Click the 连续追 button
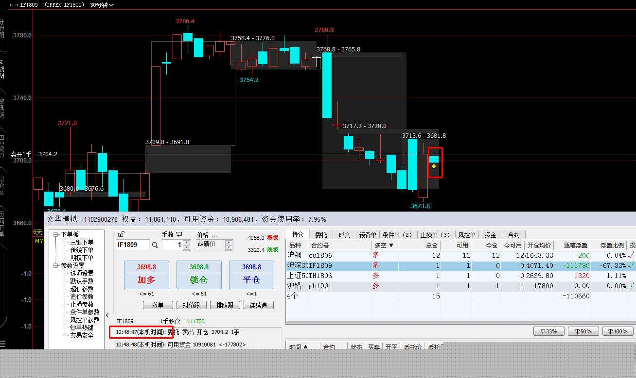The width and height of the screenshot is (636, 378). pyautogui.click(x=259, y=305)
